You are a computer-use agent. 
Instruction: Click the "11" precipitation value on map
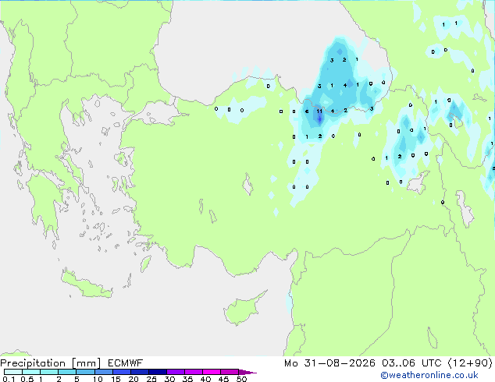319,111
